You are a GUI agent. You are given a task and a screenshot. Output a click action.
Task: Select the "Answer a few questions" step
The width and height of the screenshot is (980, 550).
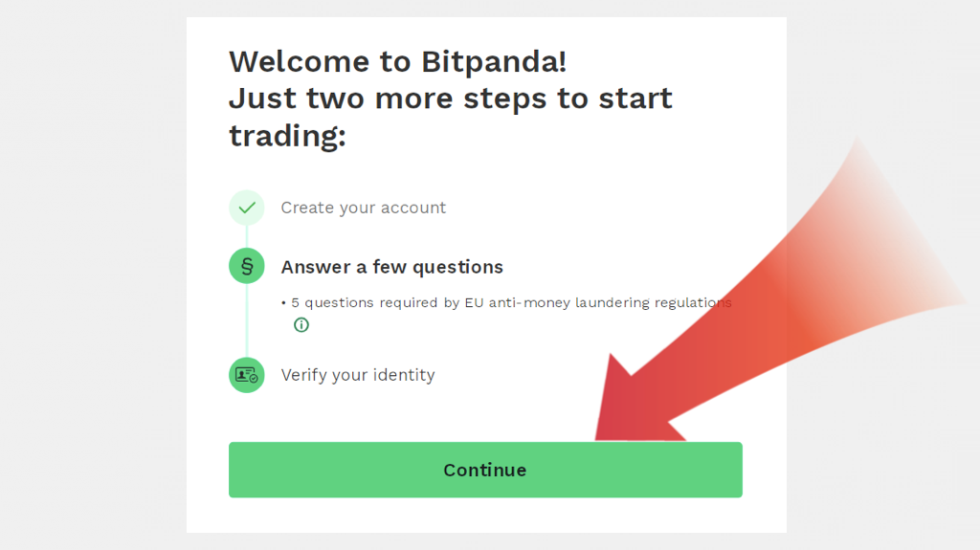coord(391,267)
